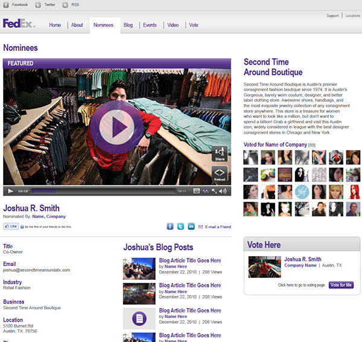Open Joshua R. Smith link in Vote Here box
Image resolution: width=362 pixels, height=342 pixels.
coord(303,259)
